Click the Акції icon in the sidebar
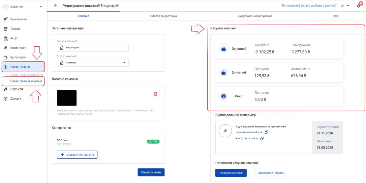 (x=6, y=38)
